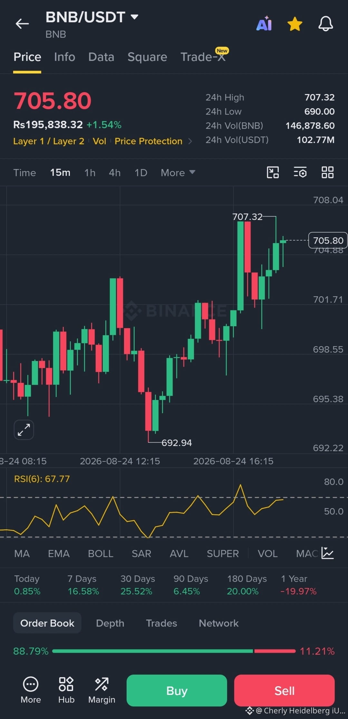The height and width of the screenshot is (719, 348).
Task: Select the Order Book tab
Action: coord(47,623)
